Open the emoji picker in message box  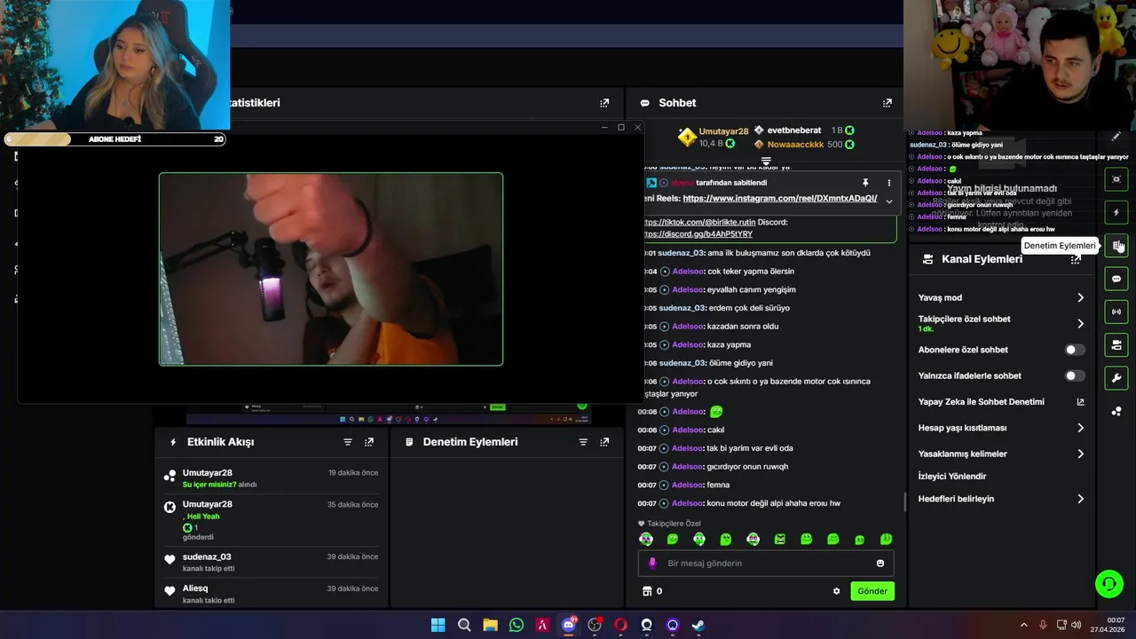point(880,564)
